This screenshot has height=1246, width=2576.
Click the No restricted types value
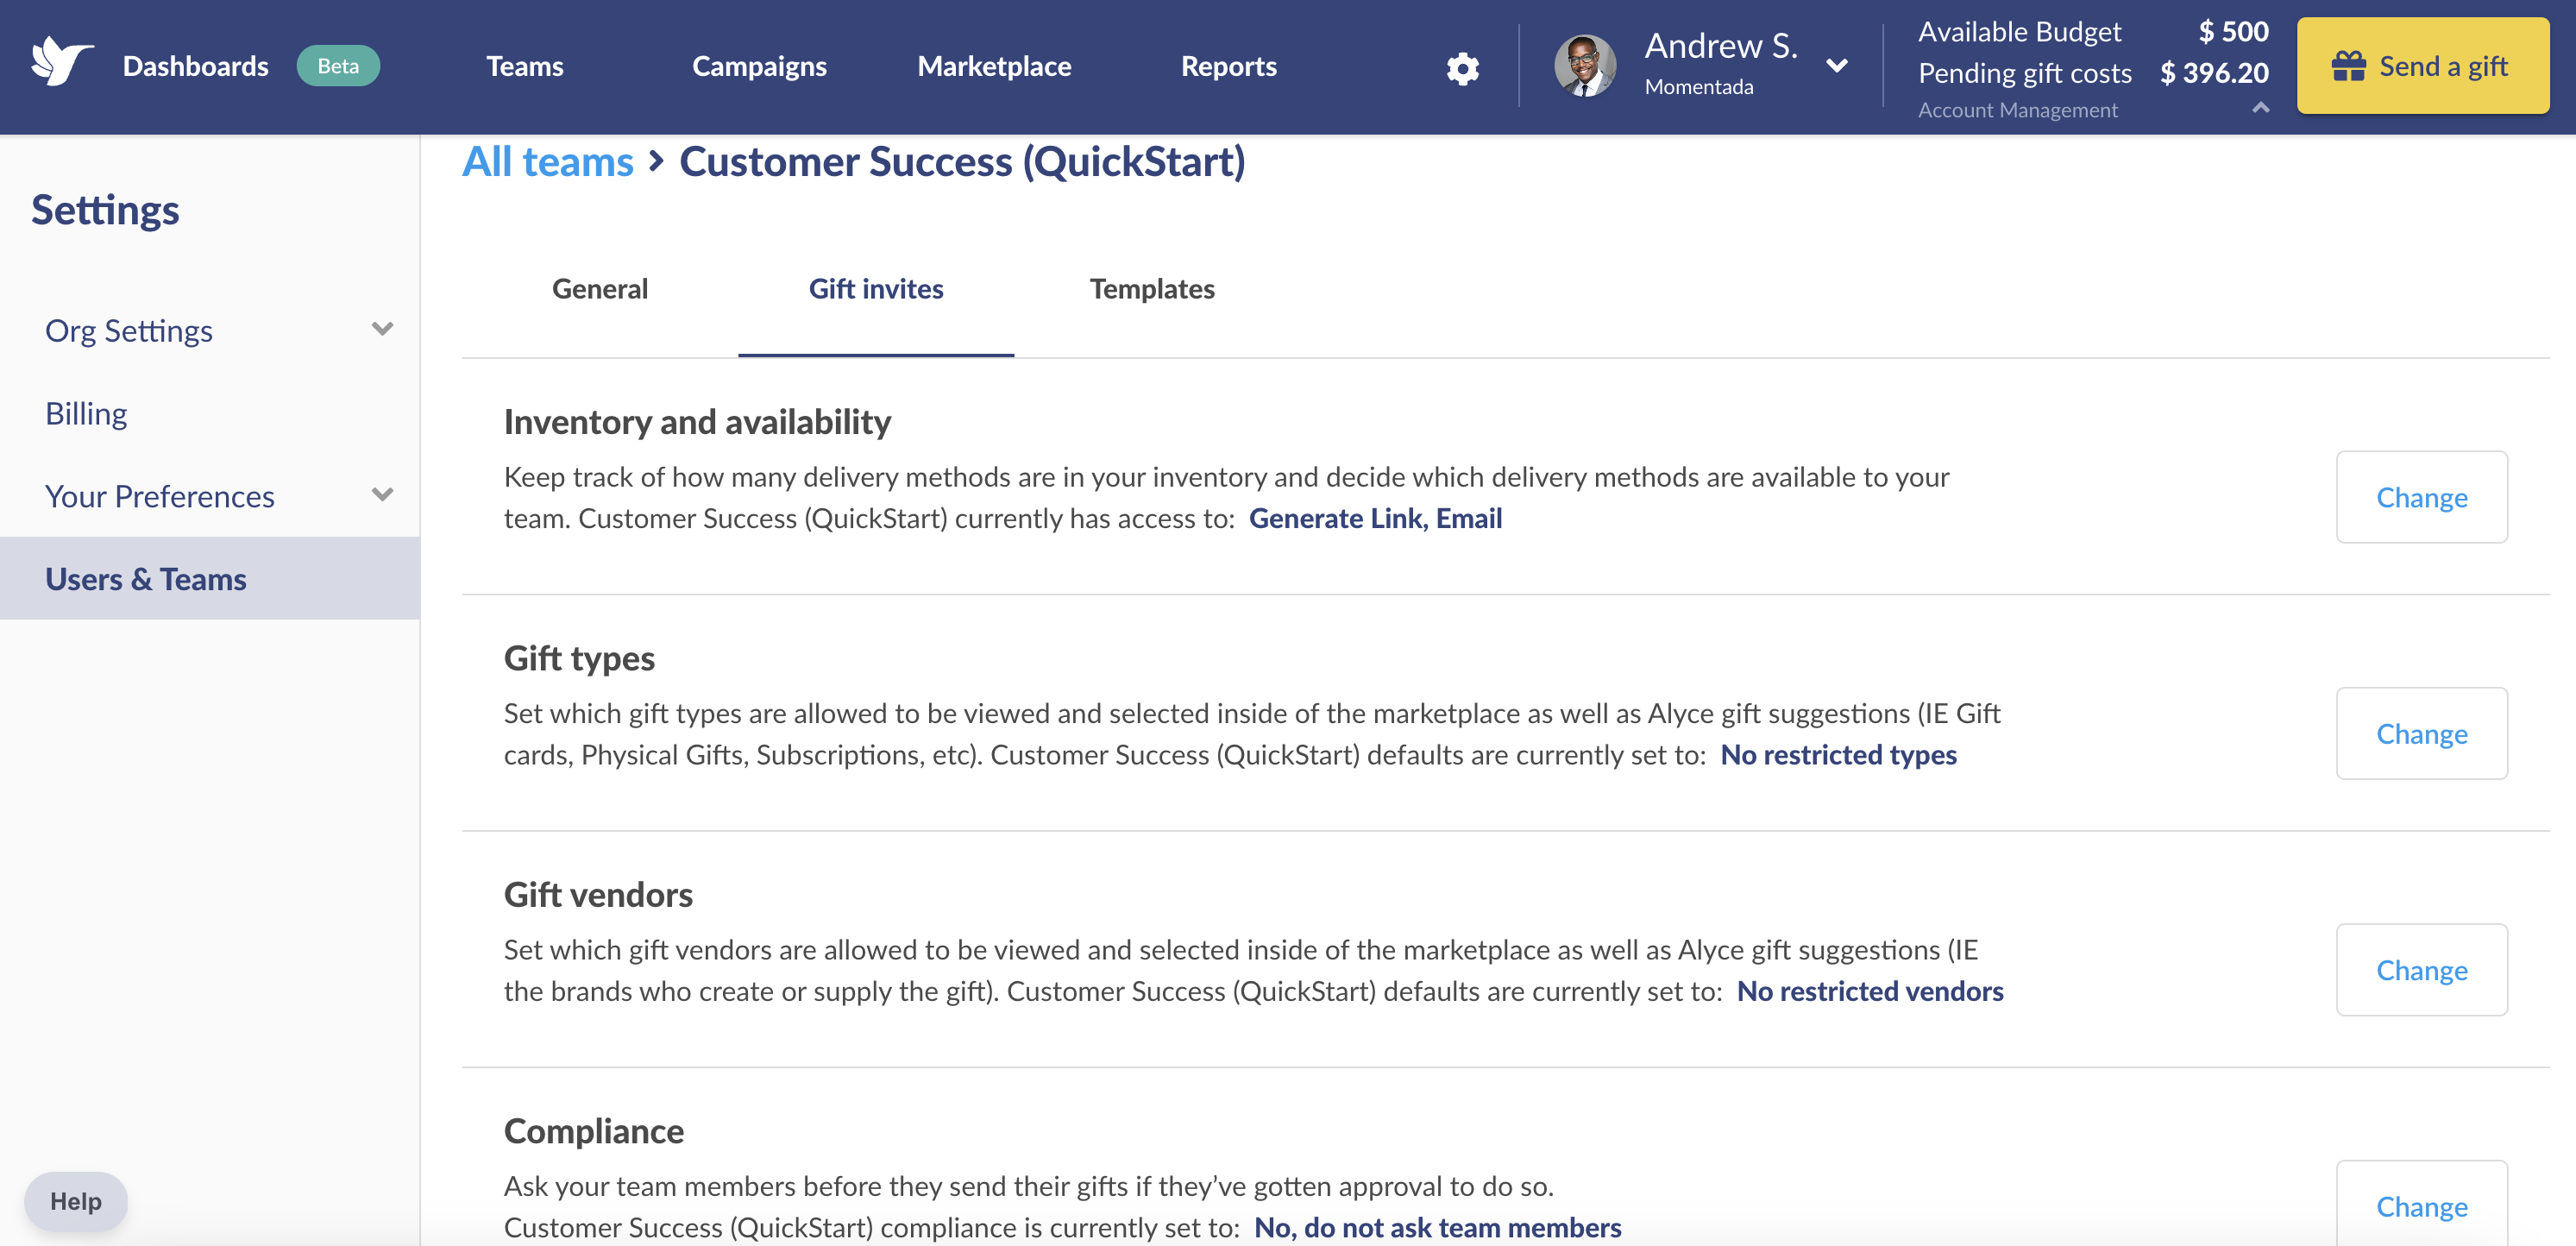pyautogui.click(x=1838, y=754)
